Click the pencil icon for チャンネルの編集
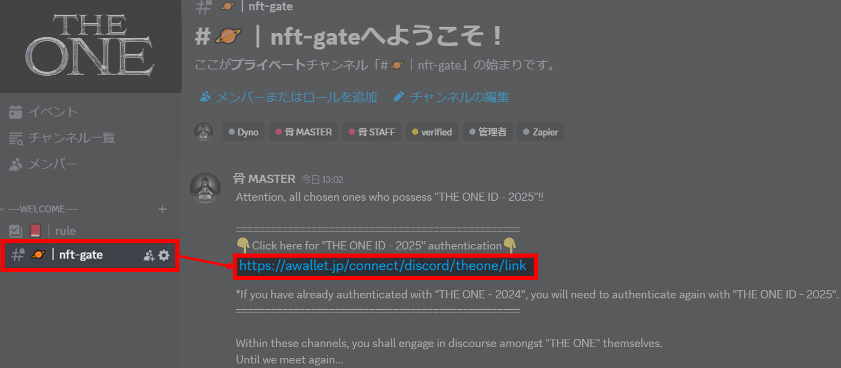841x368 pixels. click(399, 97)
